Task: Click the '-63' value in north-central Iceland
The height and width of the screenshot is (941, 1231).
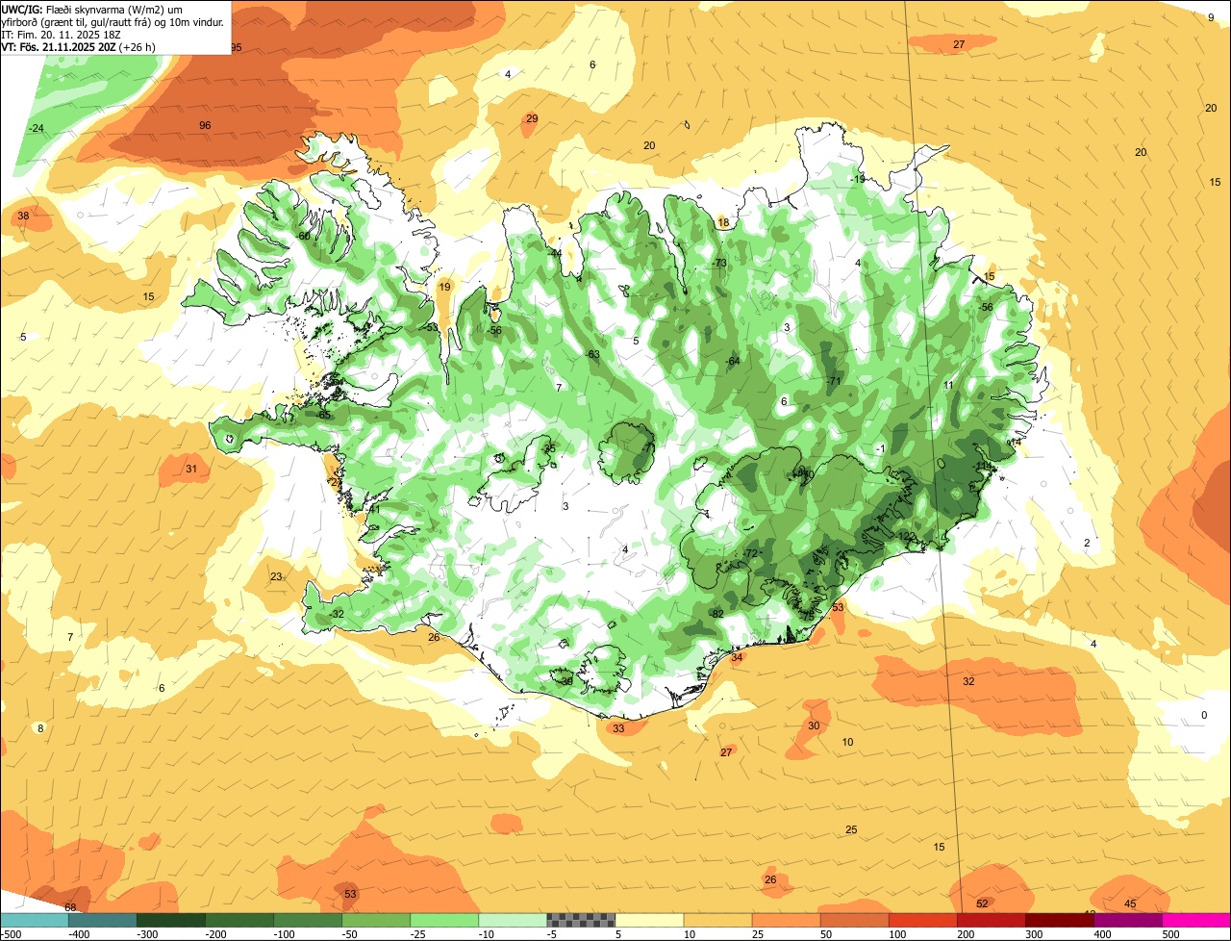Action: pos(593,354)
